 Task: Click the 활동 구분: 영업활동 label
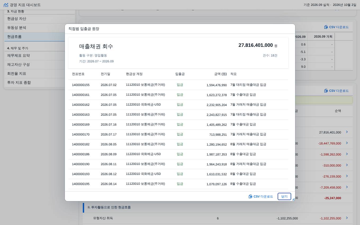pos(93,56)
